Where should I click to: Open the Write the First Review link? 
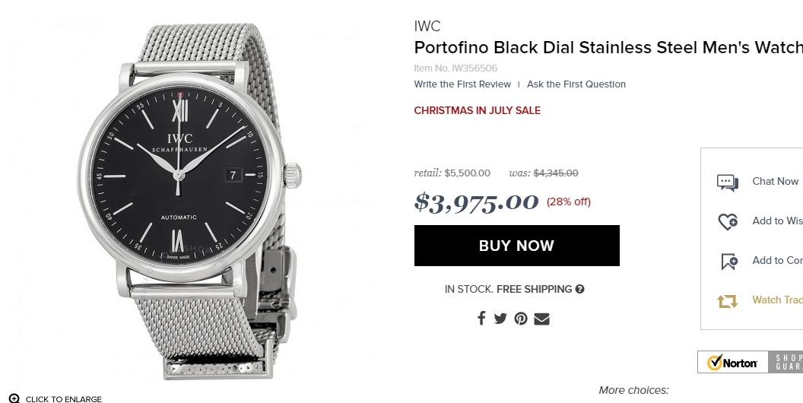pos(462,84)
